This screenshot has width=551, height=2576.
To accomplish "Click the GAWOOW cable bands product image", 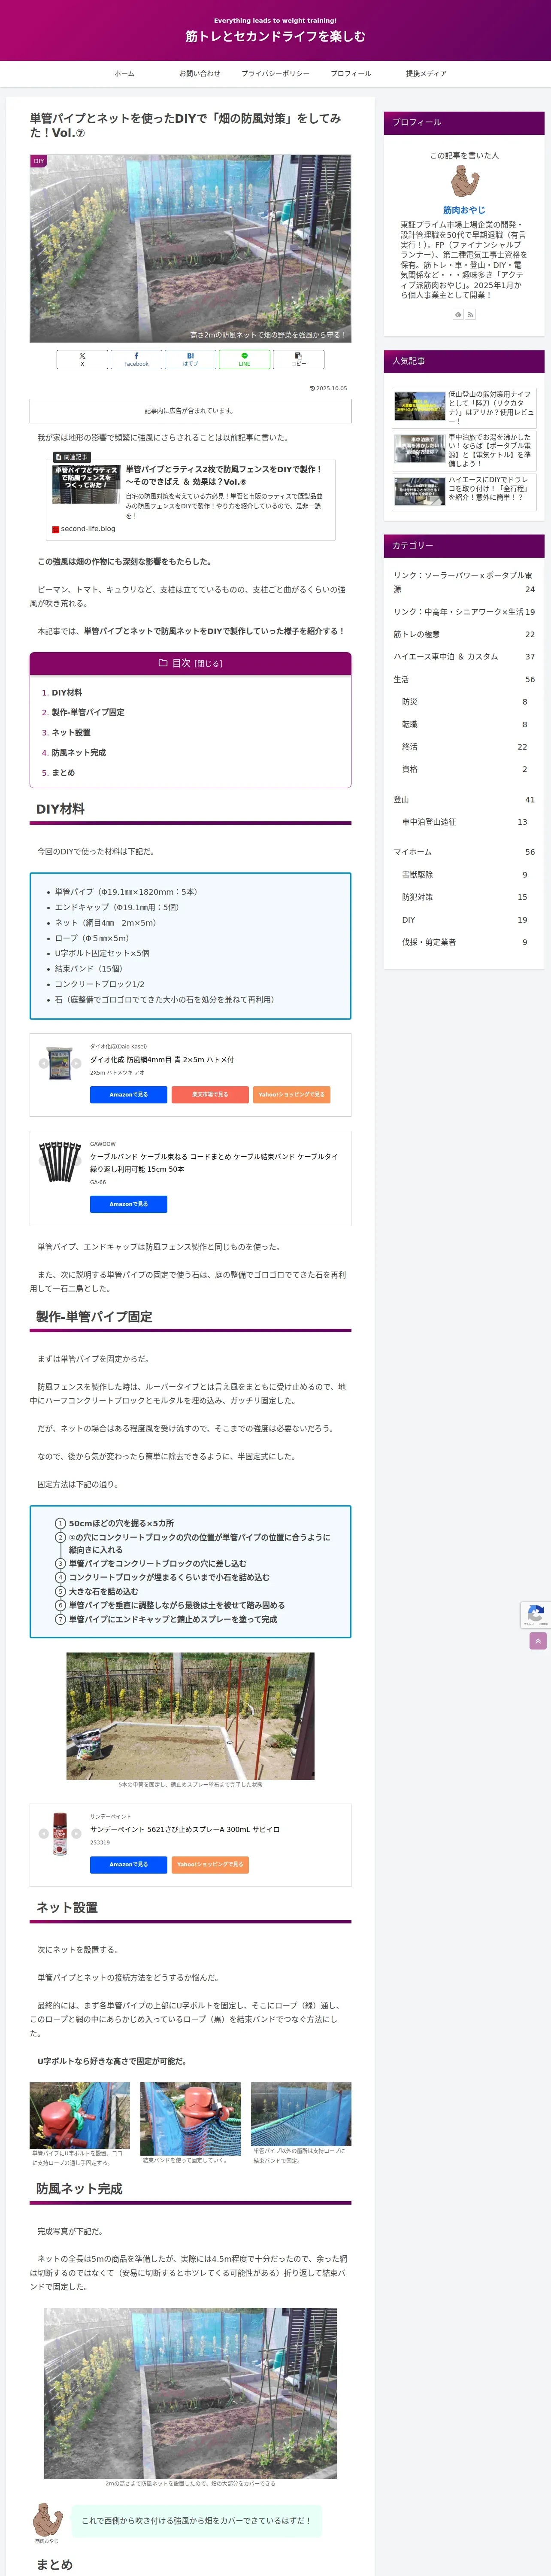I will pyautogui.click(x=60, y=1162).
